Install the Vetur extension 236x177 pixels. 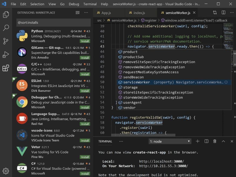[85, 157]
